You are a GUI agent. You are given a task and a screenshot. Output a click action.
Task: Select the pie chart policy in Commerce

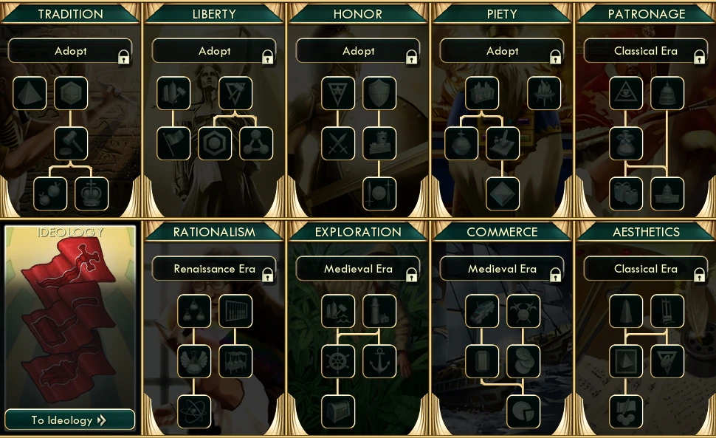pos(523,411)
